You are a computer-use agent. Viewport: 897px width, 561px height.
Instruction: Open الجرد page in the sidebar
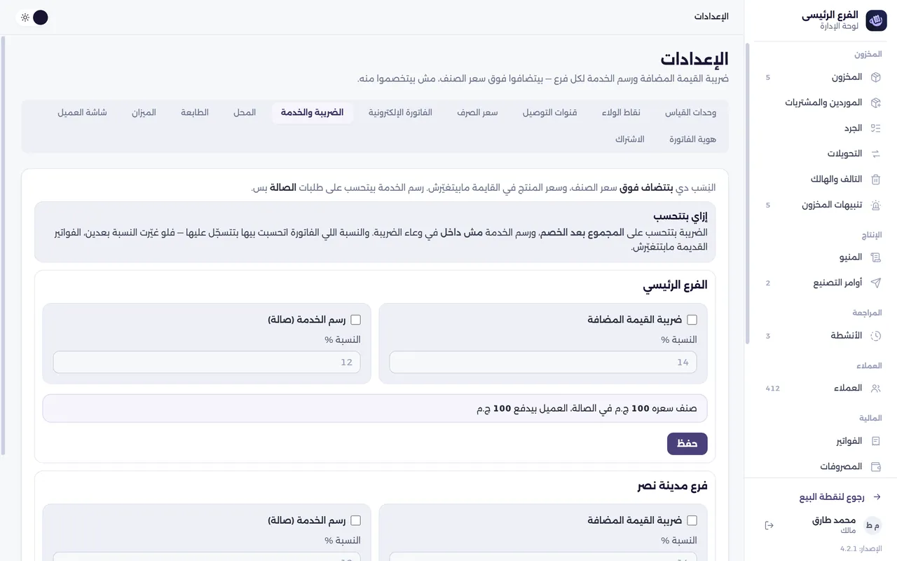tap(821, 128)
